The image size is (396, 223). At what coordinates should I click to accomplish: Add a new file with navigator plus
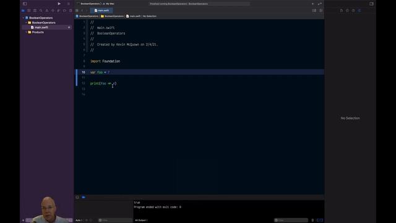tap(24, 221)
